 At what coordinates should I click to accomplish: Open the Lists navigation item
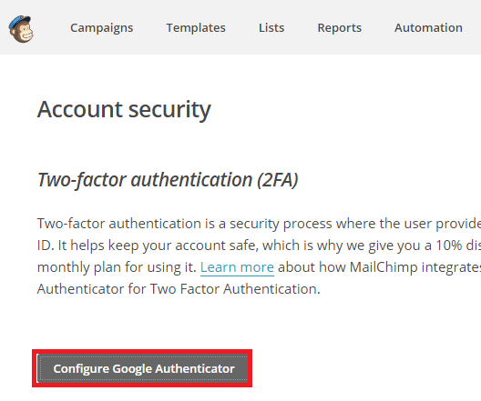(271, 28)
